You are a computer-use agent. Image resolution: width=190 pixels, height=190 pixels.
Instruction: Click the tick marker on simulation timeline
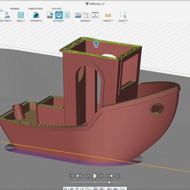click(95, 182)
